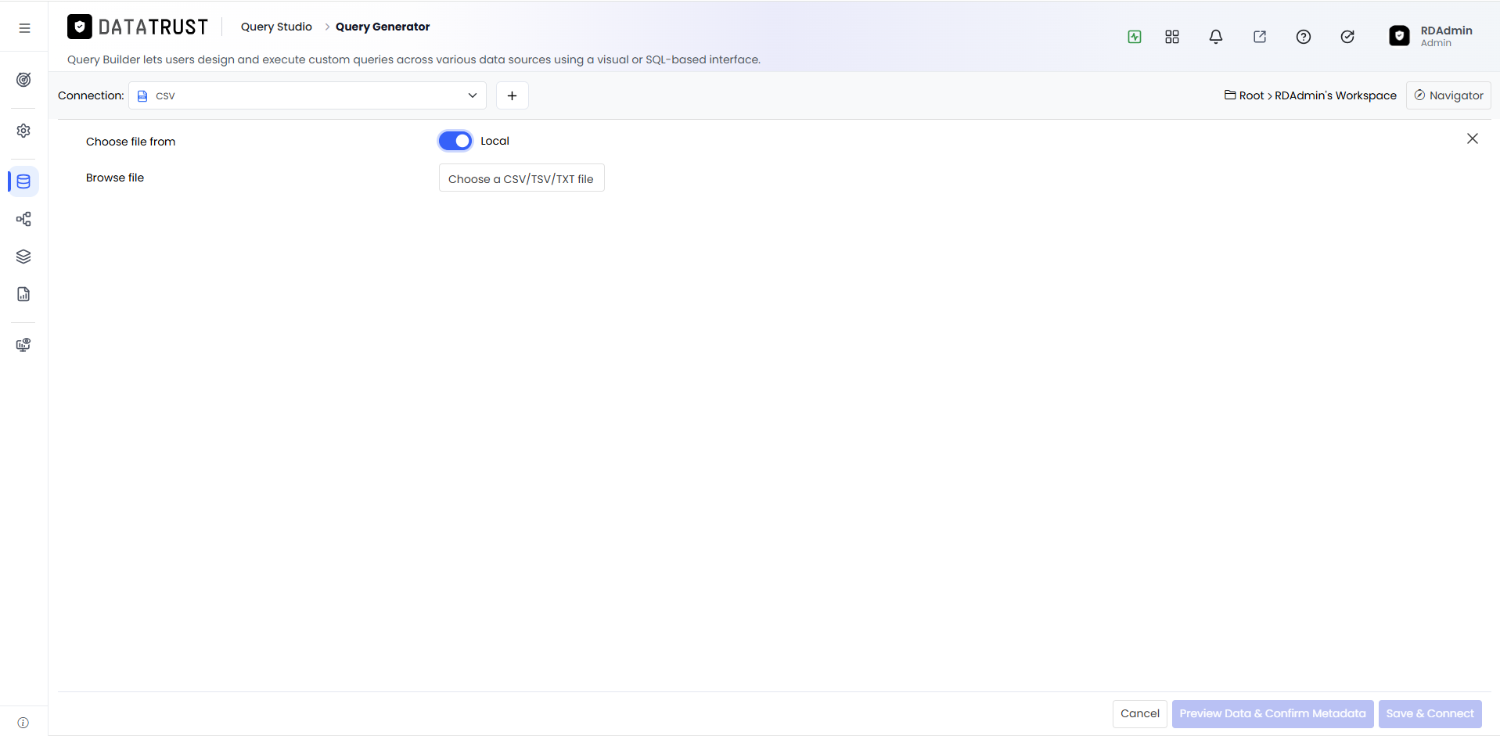Screen dimensions: 1500x736
Task: Click the notifications bell icon
Action: 1216,37
